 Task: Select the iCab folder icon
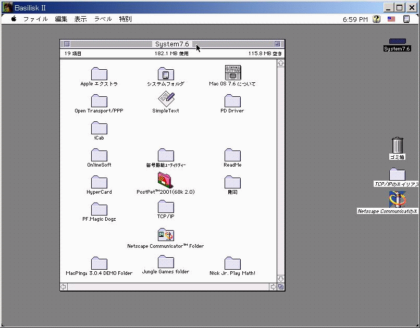[x=99, y=128]
